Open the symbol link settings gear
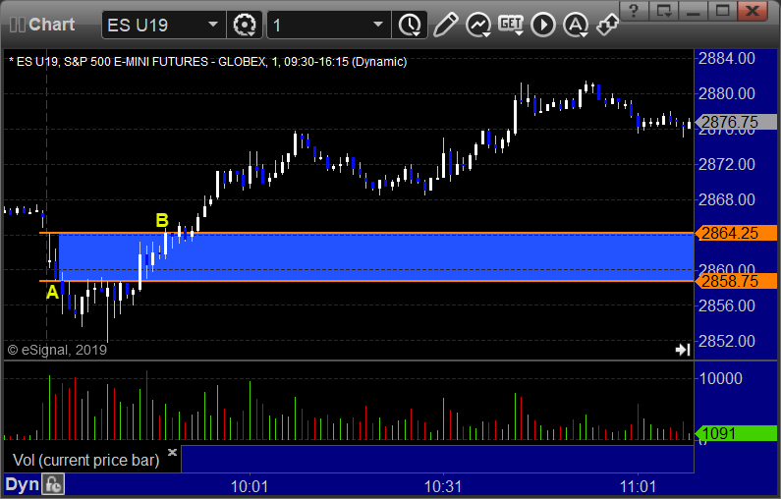 [x=245, y=25]
